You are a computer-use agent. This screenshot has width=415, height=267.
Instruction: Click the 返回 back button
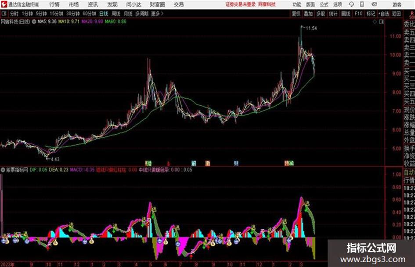pos(396,14)
